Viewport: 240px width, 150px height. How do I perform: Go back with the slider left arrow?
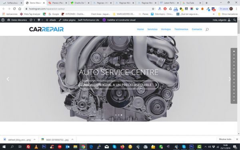8,79
